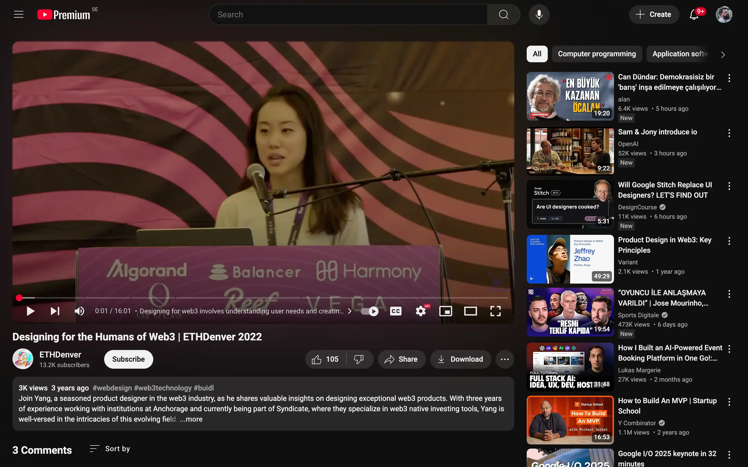This screenshot has width=748, height=467.
Task: Enter fullscreen mode
Action: tap(496, 311)
